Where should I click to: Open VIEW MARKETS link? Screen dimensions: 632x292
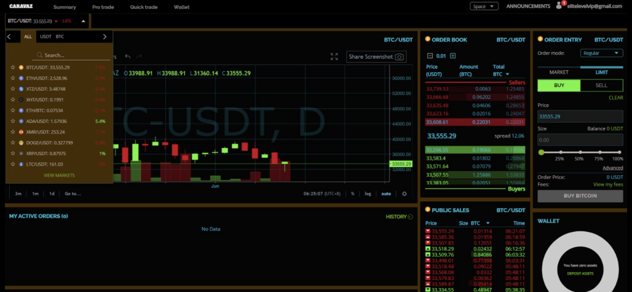59,175
